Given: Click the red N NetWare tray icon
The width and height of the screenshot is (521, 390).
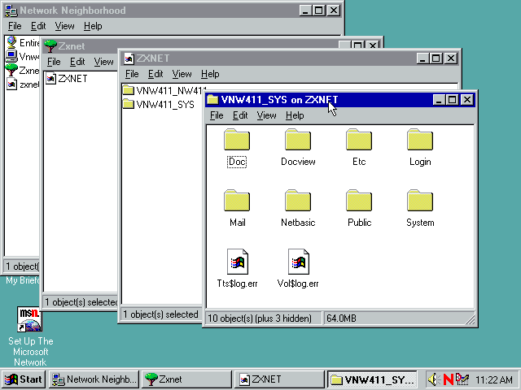Looking at the screenshot, I should pos(449,379).
